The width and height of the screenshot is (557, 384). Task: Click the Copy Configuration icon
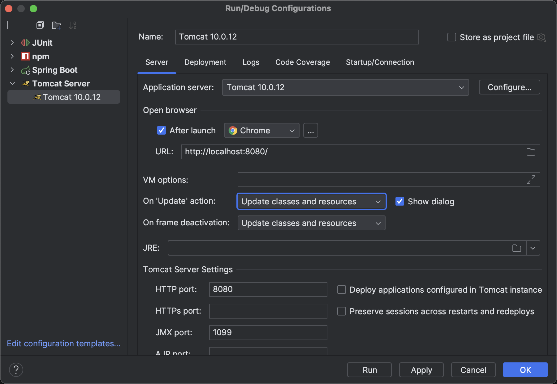coord(40,25)
